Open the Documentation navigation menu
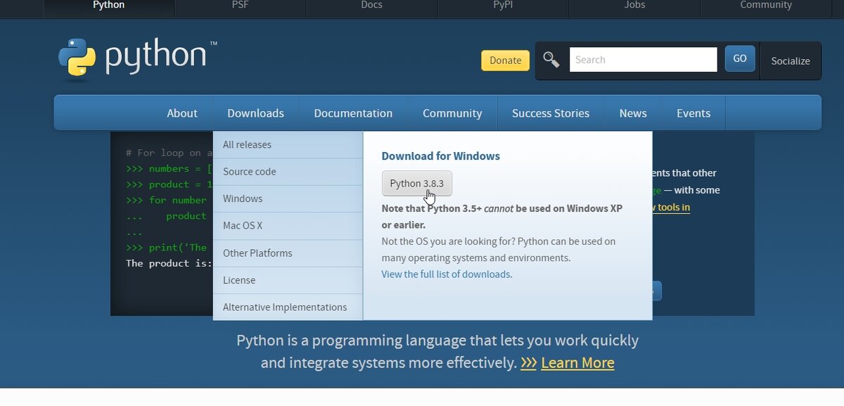 [353, 113]
